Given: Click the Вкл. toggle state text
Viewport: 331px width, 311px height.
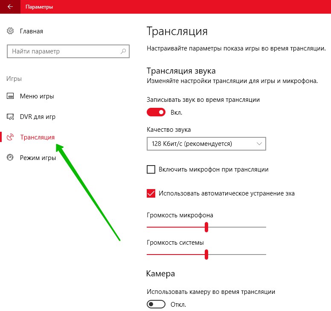Looking at the screenshot, I should click(176, 113).
